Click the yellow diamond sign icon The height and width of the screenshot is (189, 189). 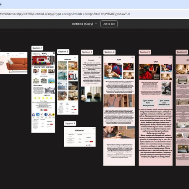pos(53,115)
